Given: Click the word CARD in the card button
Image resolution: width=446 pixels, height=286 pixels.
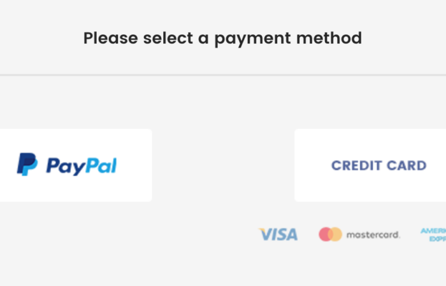Looking at the screenshot, I should (x=408, y=165).
